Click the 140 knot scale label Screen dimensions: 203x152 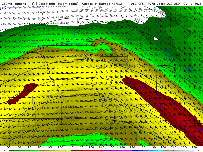pyautogui.click(x=101, y=147)
